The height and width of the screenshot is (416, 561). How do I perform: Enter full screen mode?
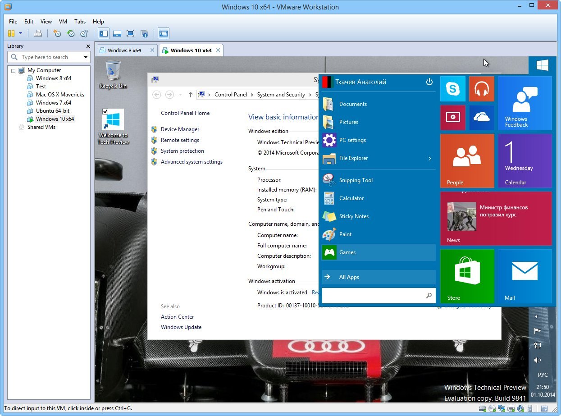point(131,33)
